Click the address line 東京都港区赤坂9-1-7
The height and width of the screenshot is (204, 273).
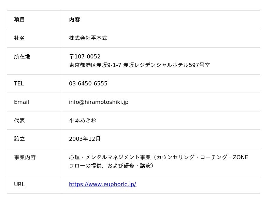point(95,65)
